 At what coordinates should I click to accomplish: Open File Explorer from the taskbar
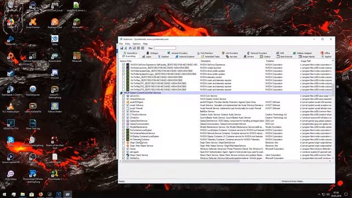23,194
